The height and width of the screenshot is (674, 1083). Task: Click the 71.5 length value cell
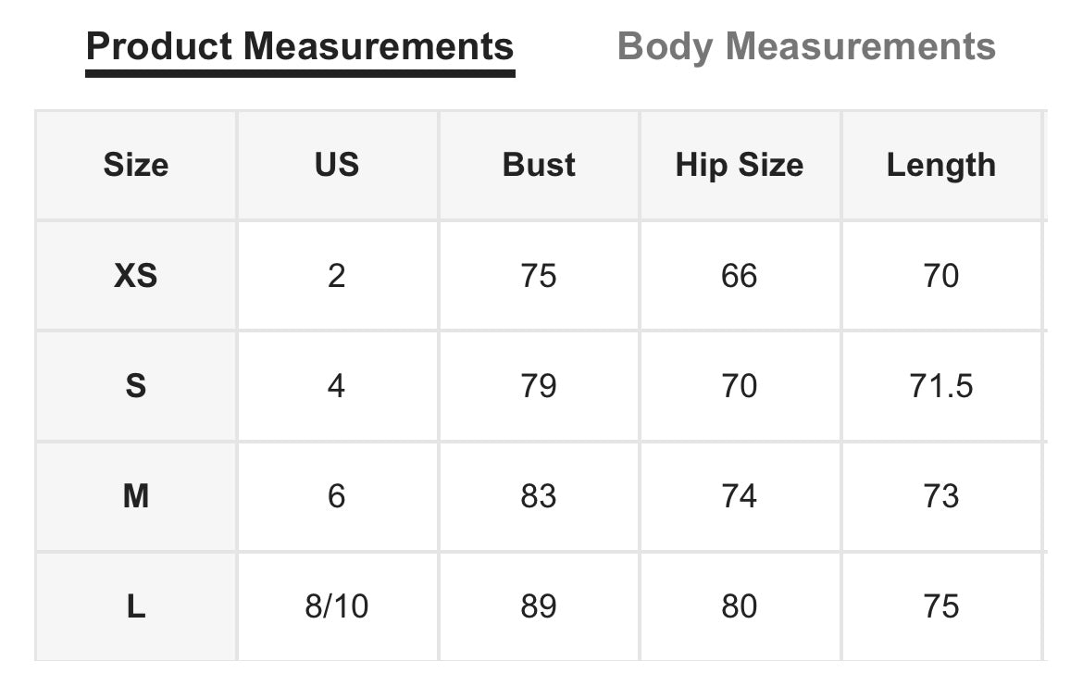click(x=941, y=386)
